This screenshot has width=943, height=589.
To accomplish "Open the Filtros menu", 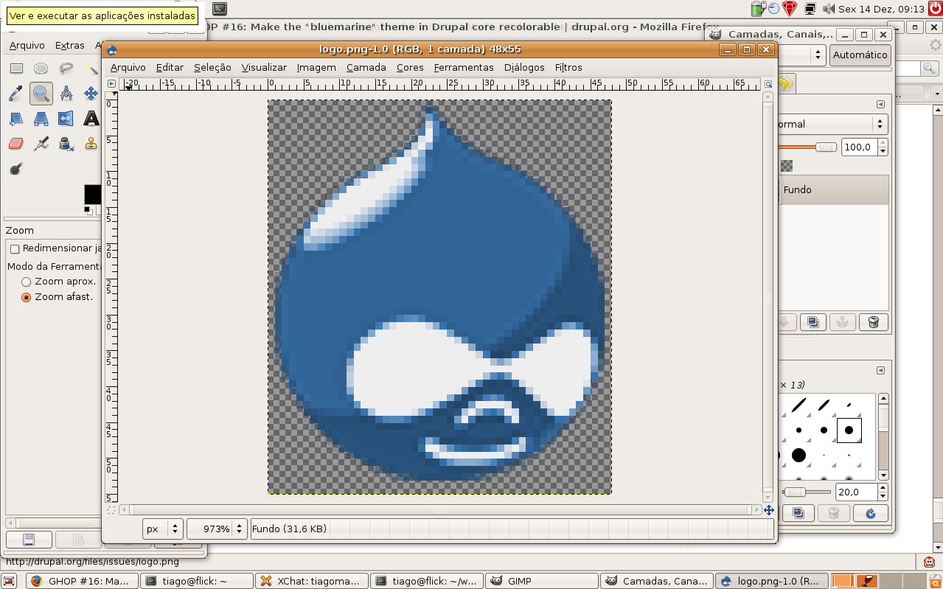I will pos(568,67).
